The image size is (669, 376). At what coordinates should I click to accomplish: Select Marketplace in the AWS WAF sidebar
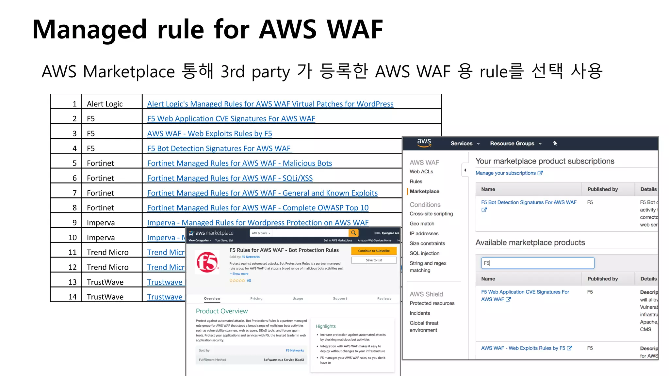[424, 192]
